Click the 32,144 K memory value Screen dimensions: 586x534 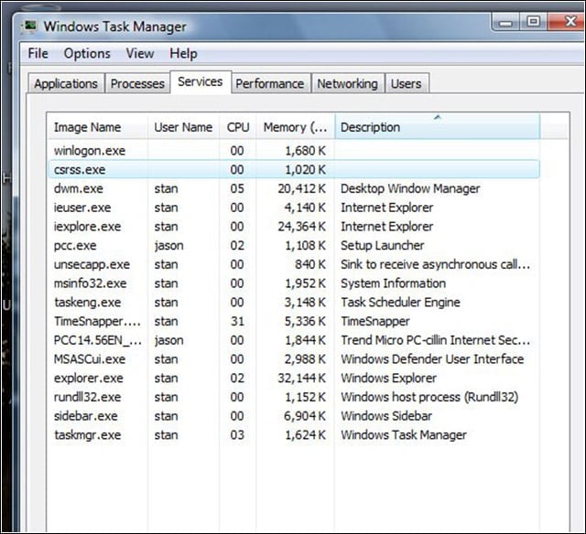tap(302, 379)
